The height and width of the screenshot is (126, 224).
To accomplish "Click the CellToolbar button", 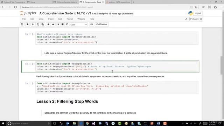I will [101, 24].
